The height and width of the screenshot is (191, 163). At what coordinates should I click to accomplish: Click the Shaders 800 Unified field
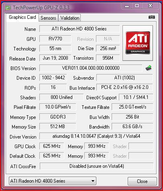[61, 97]
